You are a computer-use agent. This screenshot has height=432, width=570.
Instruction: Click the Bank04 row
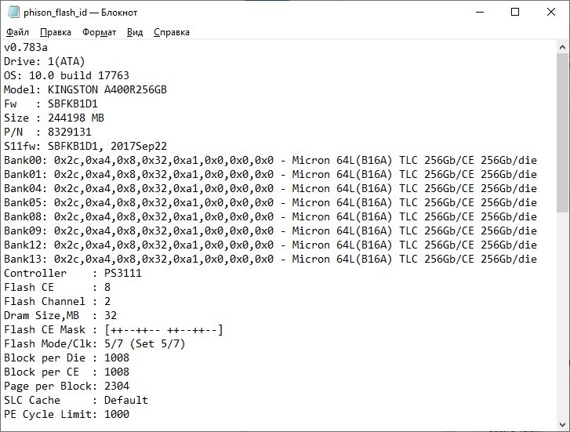(270, 189)
